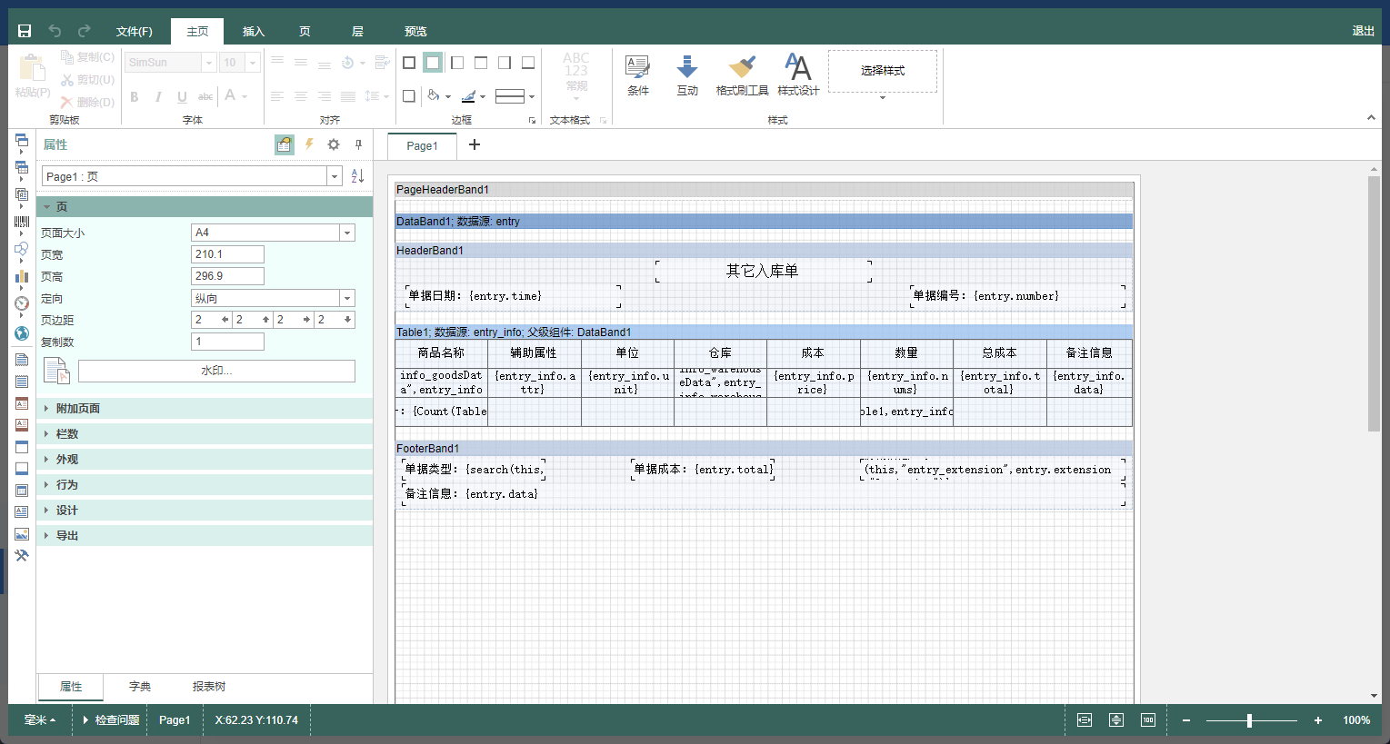Click the 页宽 input field

(x=227, y=254)
